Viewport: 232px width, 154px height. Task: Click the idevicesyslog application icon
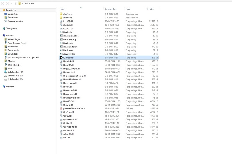pos(61,54)
